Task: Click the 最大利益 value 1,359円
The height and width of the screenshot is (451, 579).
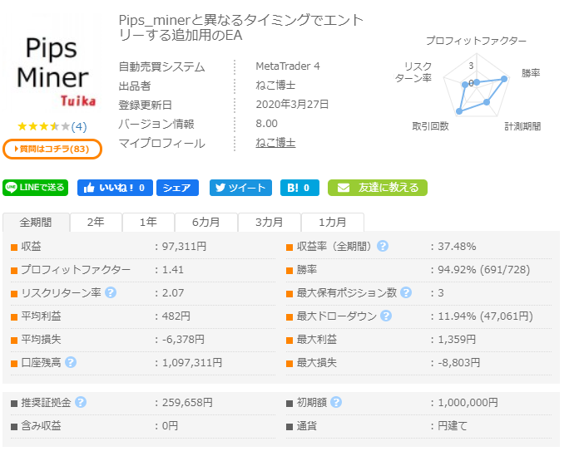Action: (x=457, y=339)
